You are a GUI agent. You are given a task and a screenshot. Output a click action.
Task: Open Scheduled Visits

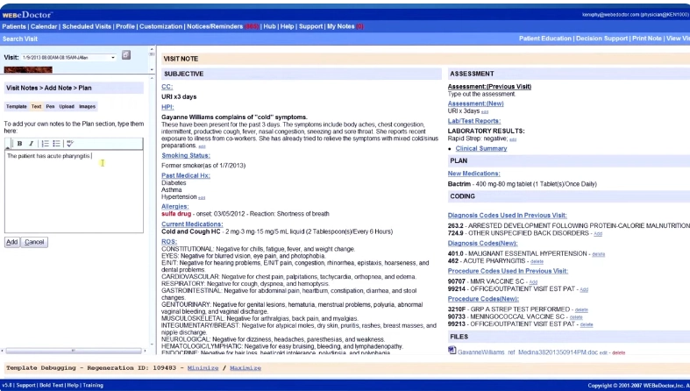pyautogui.click(x=87, y=26)
